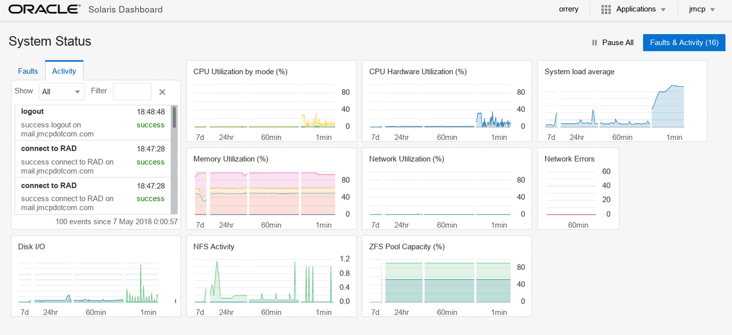Click 60min label under Network Errors

578,225
